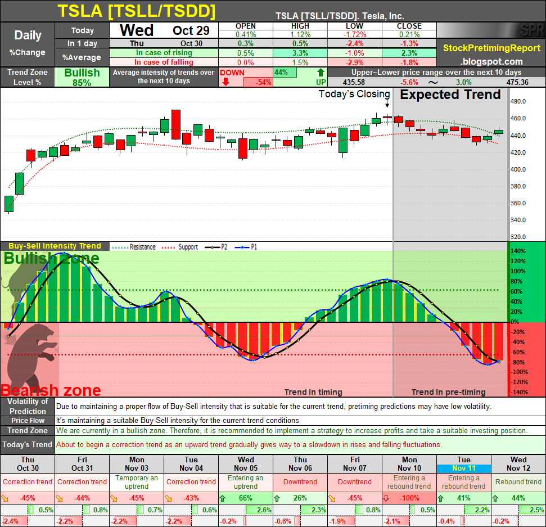
Task: Click the -2.9% falling LOW cell
Action: pos(354,62)
